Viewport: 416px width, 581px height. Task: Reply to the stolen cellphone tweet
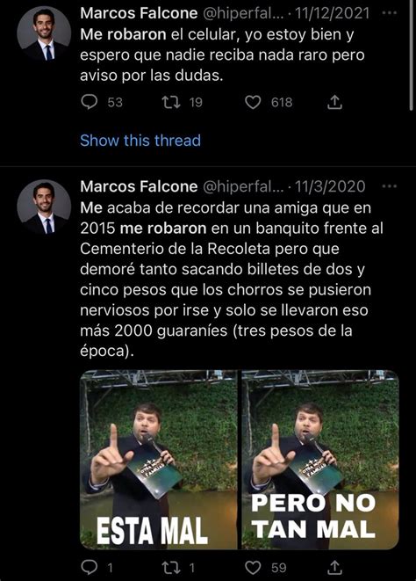pos(90,102)
